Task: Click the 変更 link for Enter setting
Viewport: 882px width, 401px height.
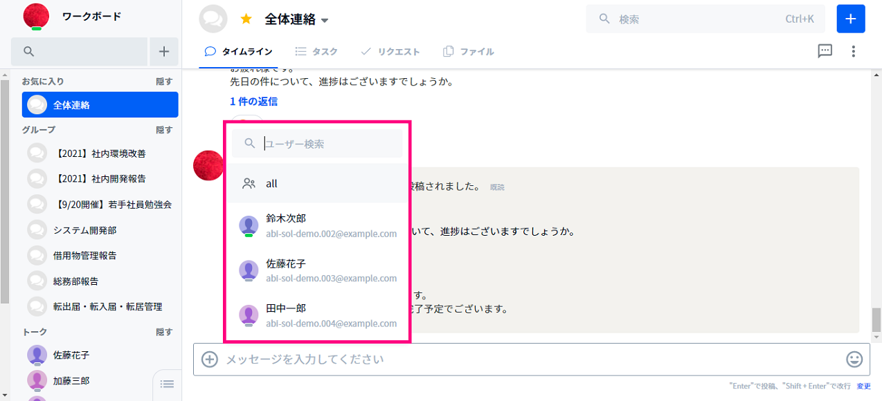Action: tap(863, 386)
